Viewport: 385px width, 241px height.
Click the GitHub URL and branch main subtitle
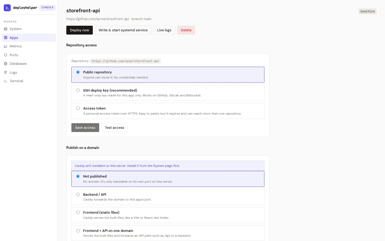pos(109,19)
